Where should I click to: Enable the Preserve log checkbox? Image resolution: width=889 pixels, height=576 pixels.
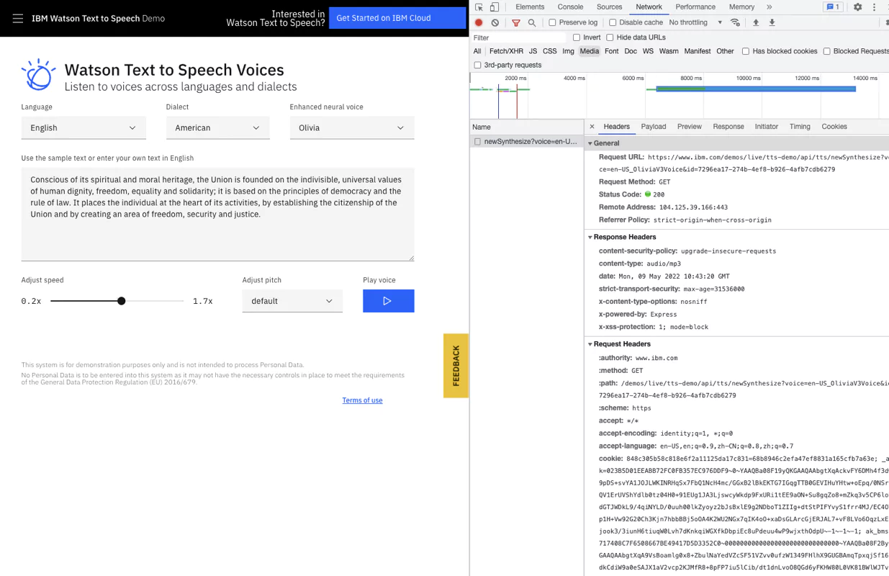click(x=552, y=22)
